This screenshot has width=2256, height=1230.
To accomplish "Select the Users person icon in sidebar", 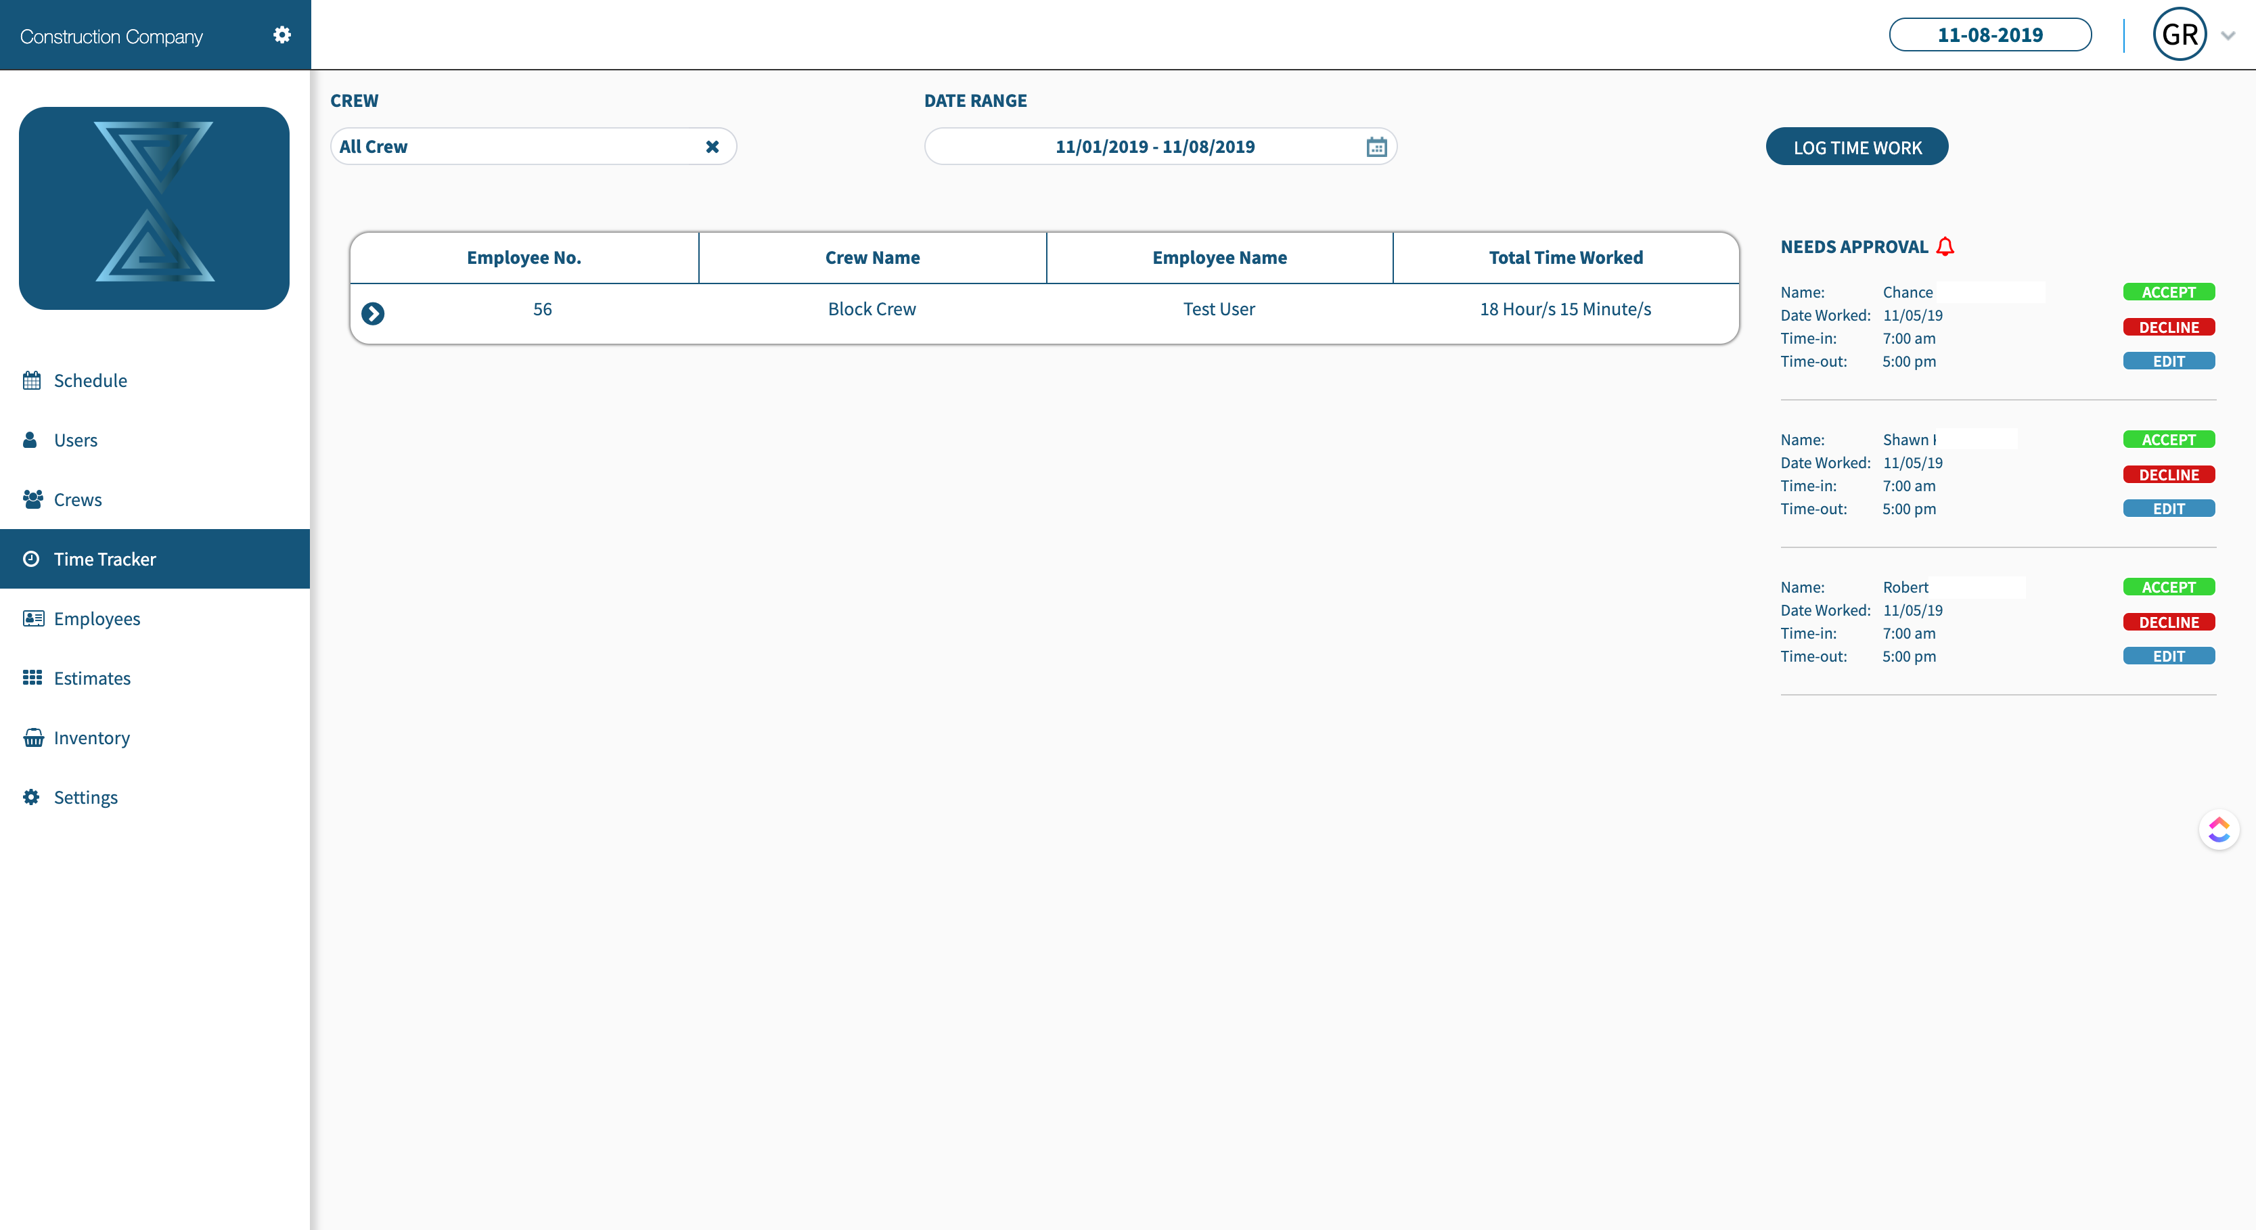I will 32,438.
